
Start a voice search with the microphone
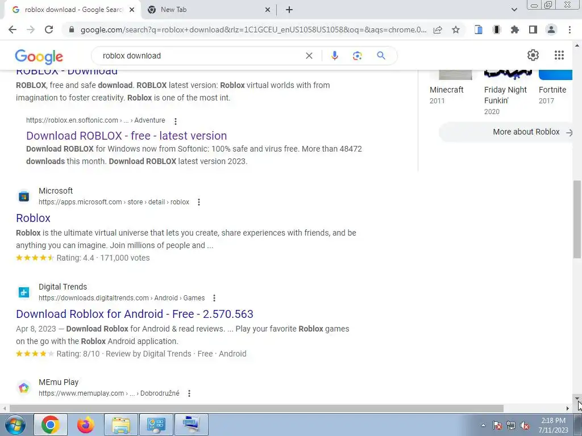334,56
